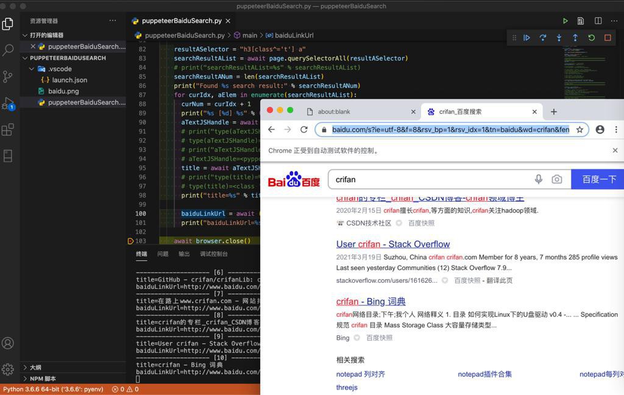624x395 pixels.
Task: Open the bookmark-style panel icon in activity bar
Action: coord(7,155)
